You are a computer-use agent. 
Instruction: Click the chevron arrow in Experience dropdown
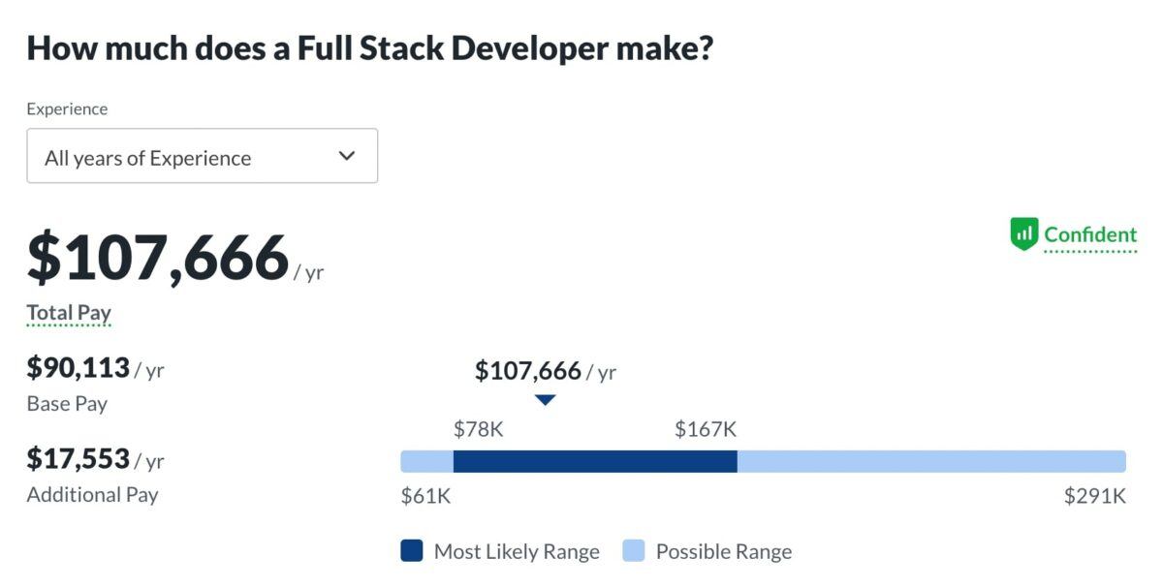[x=347, y=156]
